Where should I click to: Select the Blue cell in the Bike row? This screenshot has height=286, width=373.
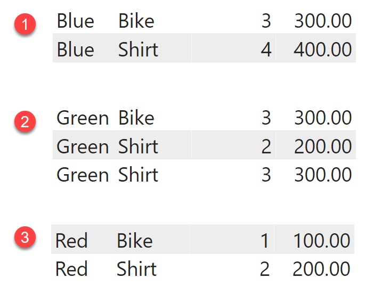76,21
